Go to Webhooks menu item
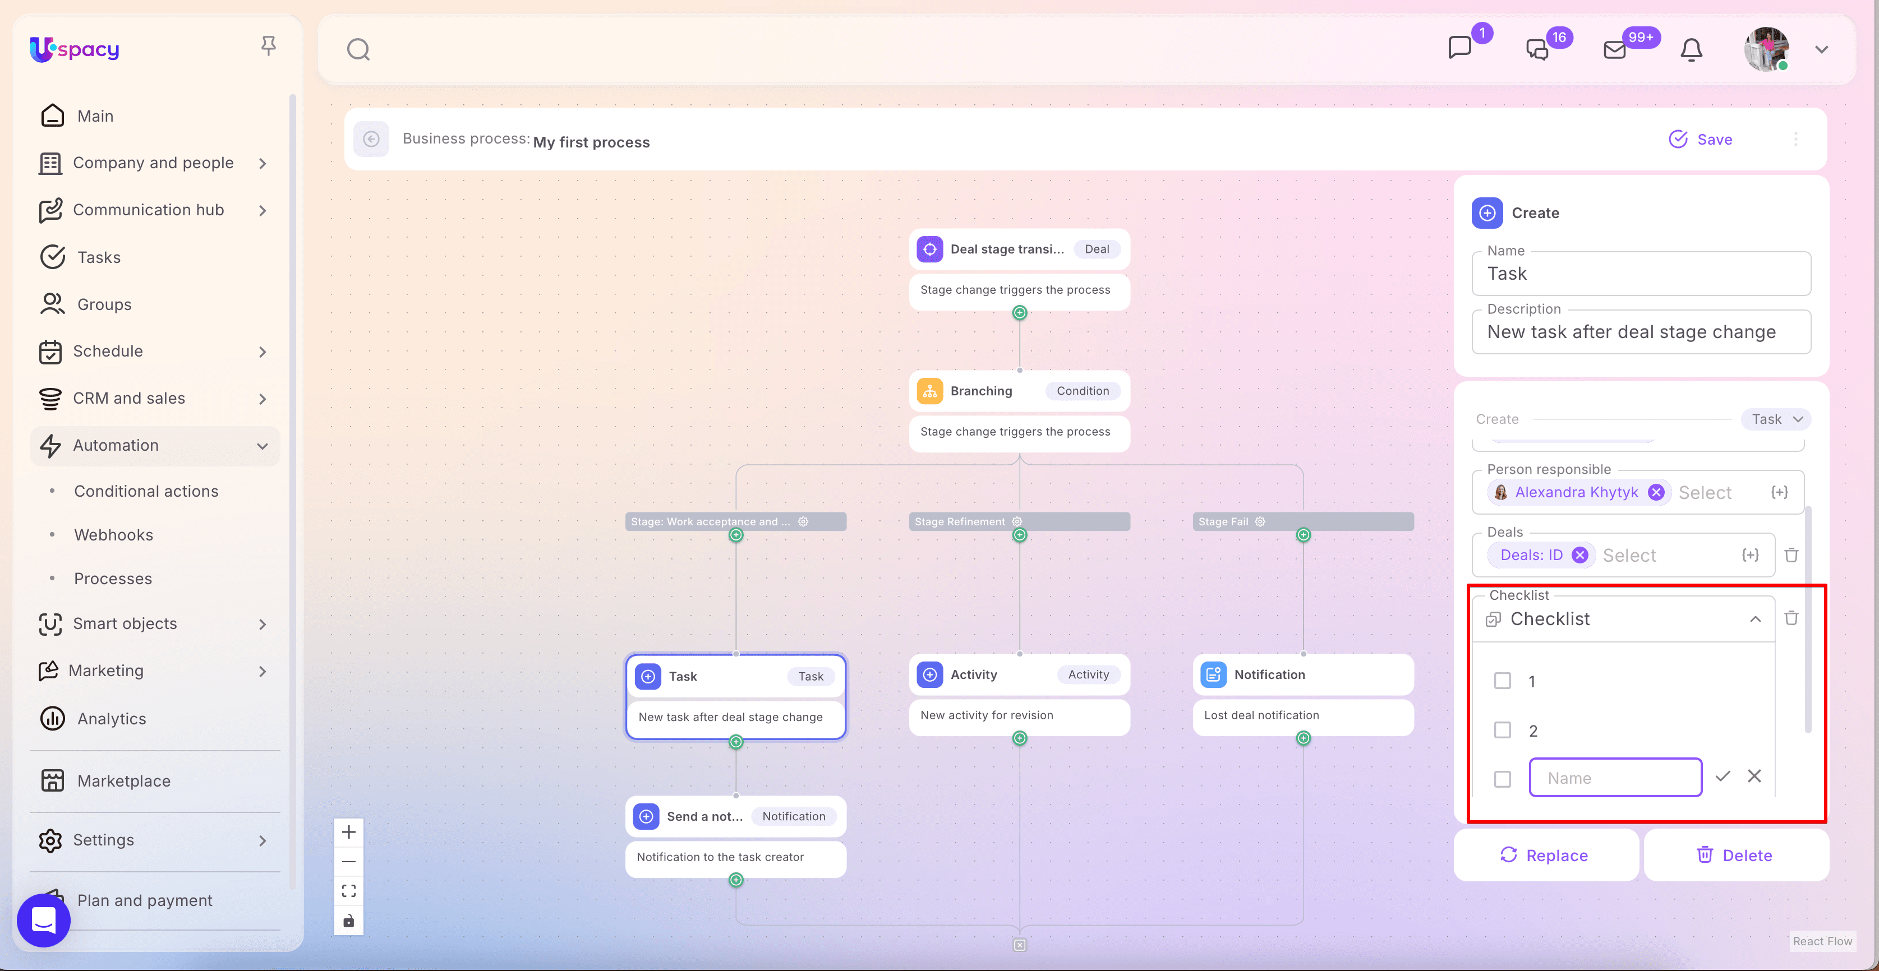1879x971 pixels. point(113,534)
